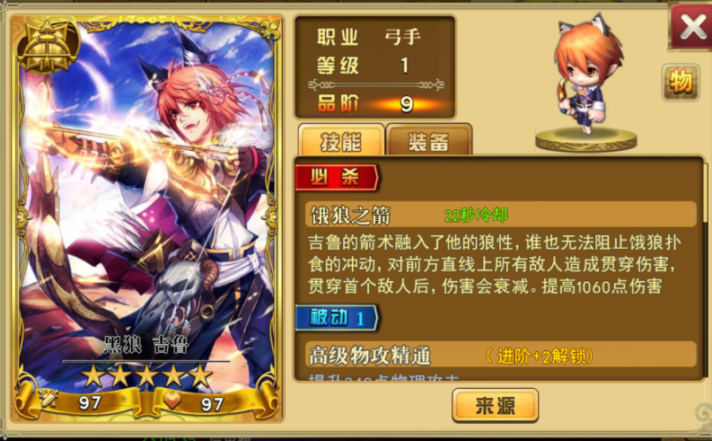This screenshot has width=712, height=441.
Task: Switch to the 技能 skills tab
Action: [341, 140]
